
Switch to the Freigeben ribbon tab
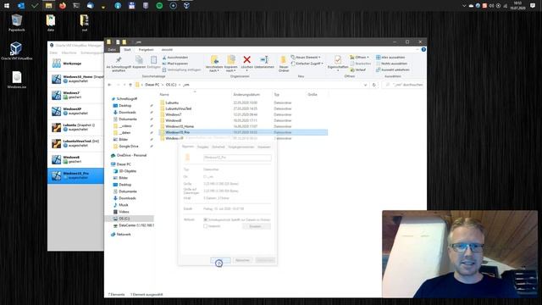pyautogui.click(x=146, y=50)
